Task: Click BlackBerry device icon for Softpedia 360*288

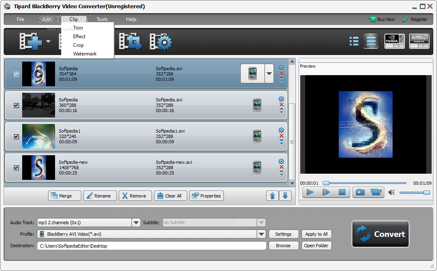Action: coord(257,105)
